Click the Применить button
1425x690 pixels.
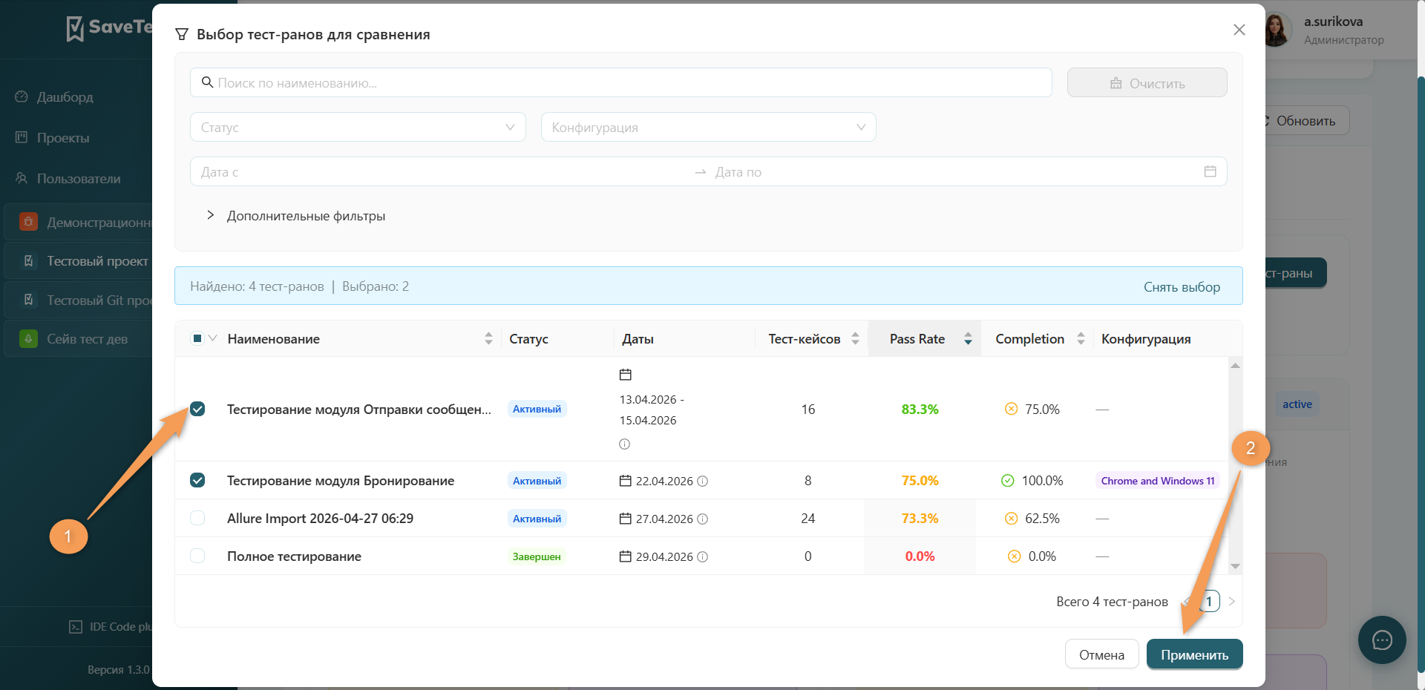point(1194,654)
